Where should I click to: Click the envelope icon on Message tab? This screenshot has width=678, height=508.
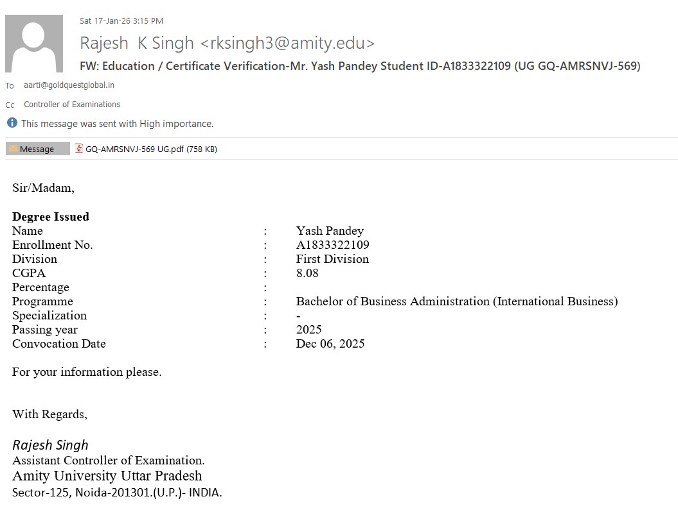13,149
